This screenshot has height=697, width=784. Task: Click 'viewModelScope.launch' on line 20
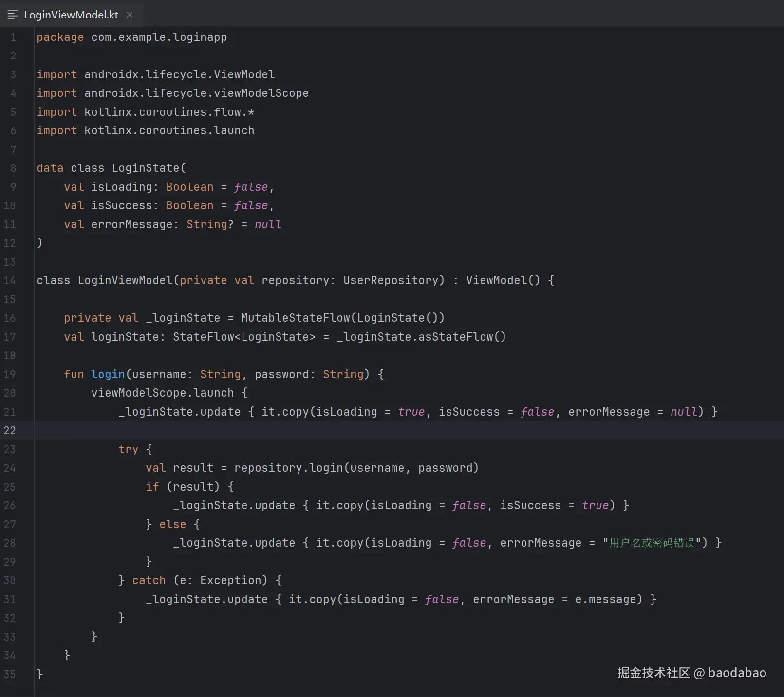[x=163, y=393]
